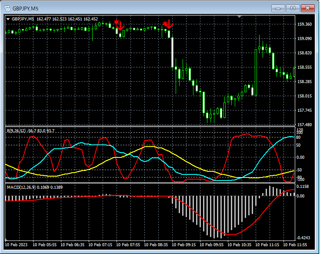Minimize the GBPJPY,M5 chart window
The image size is (320, 254).
278,8
